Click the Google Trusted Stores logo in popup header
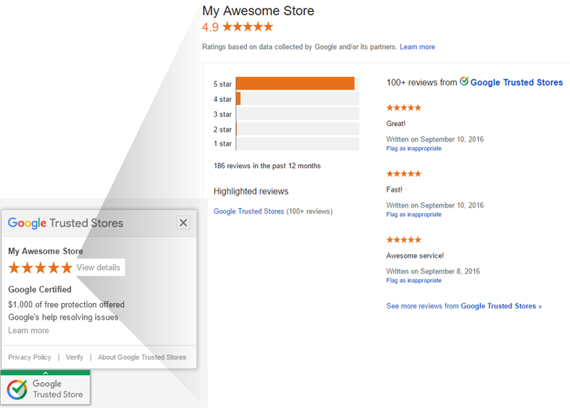Screen dimensions: 570x408 (x=65, y=223)
